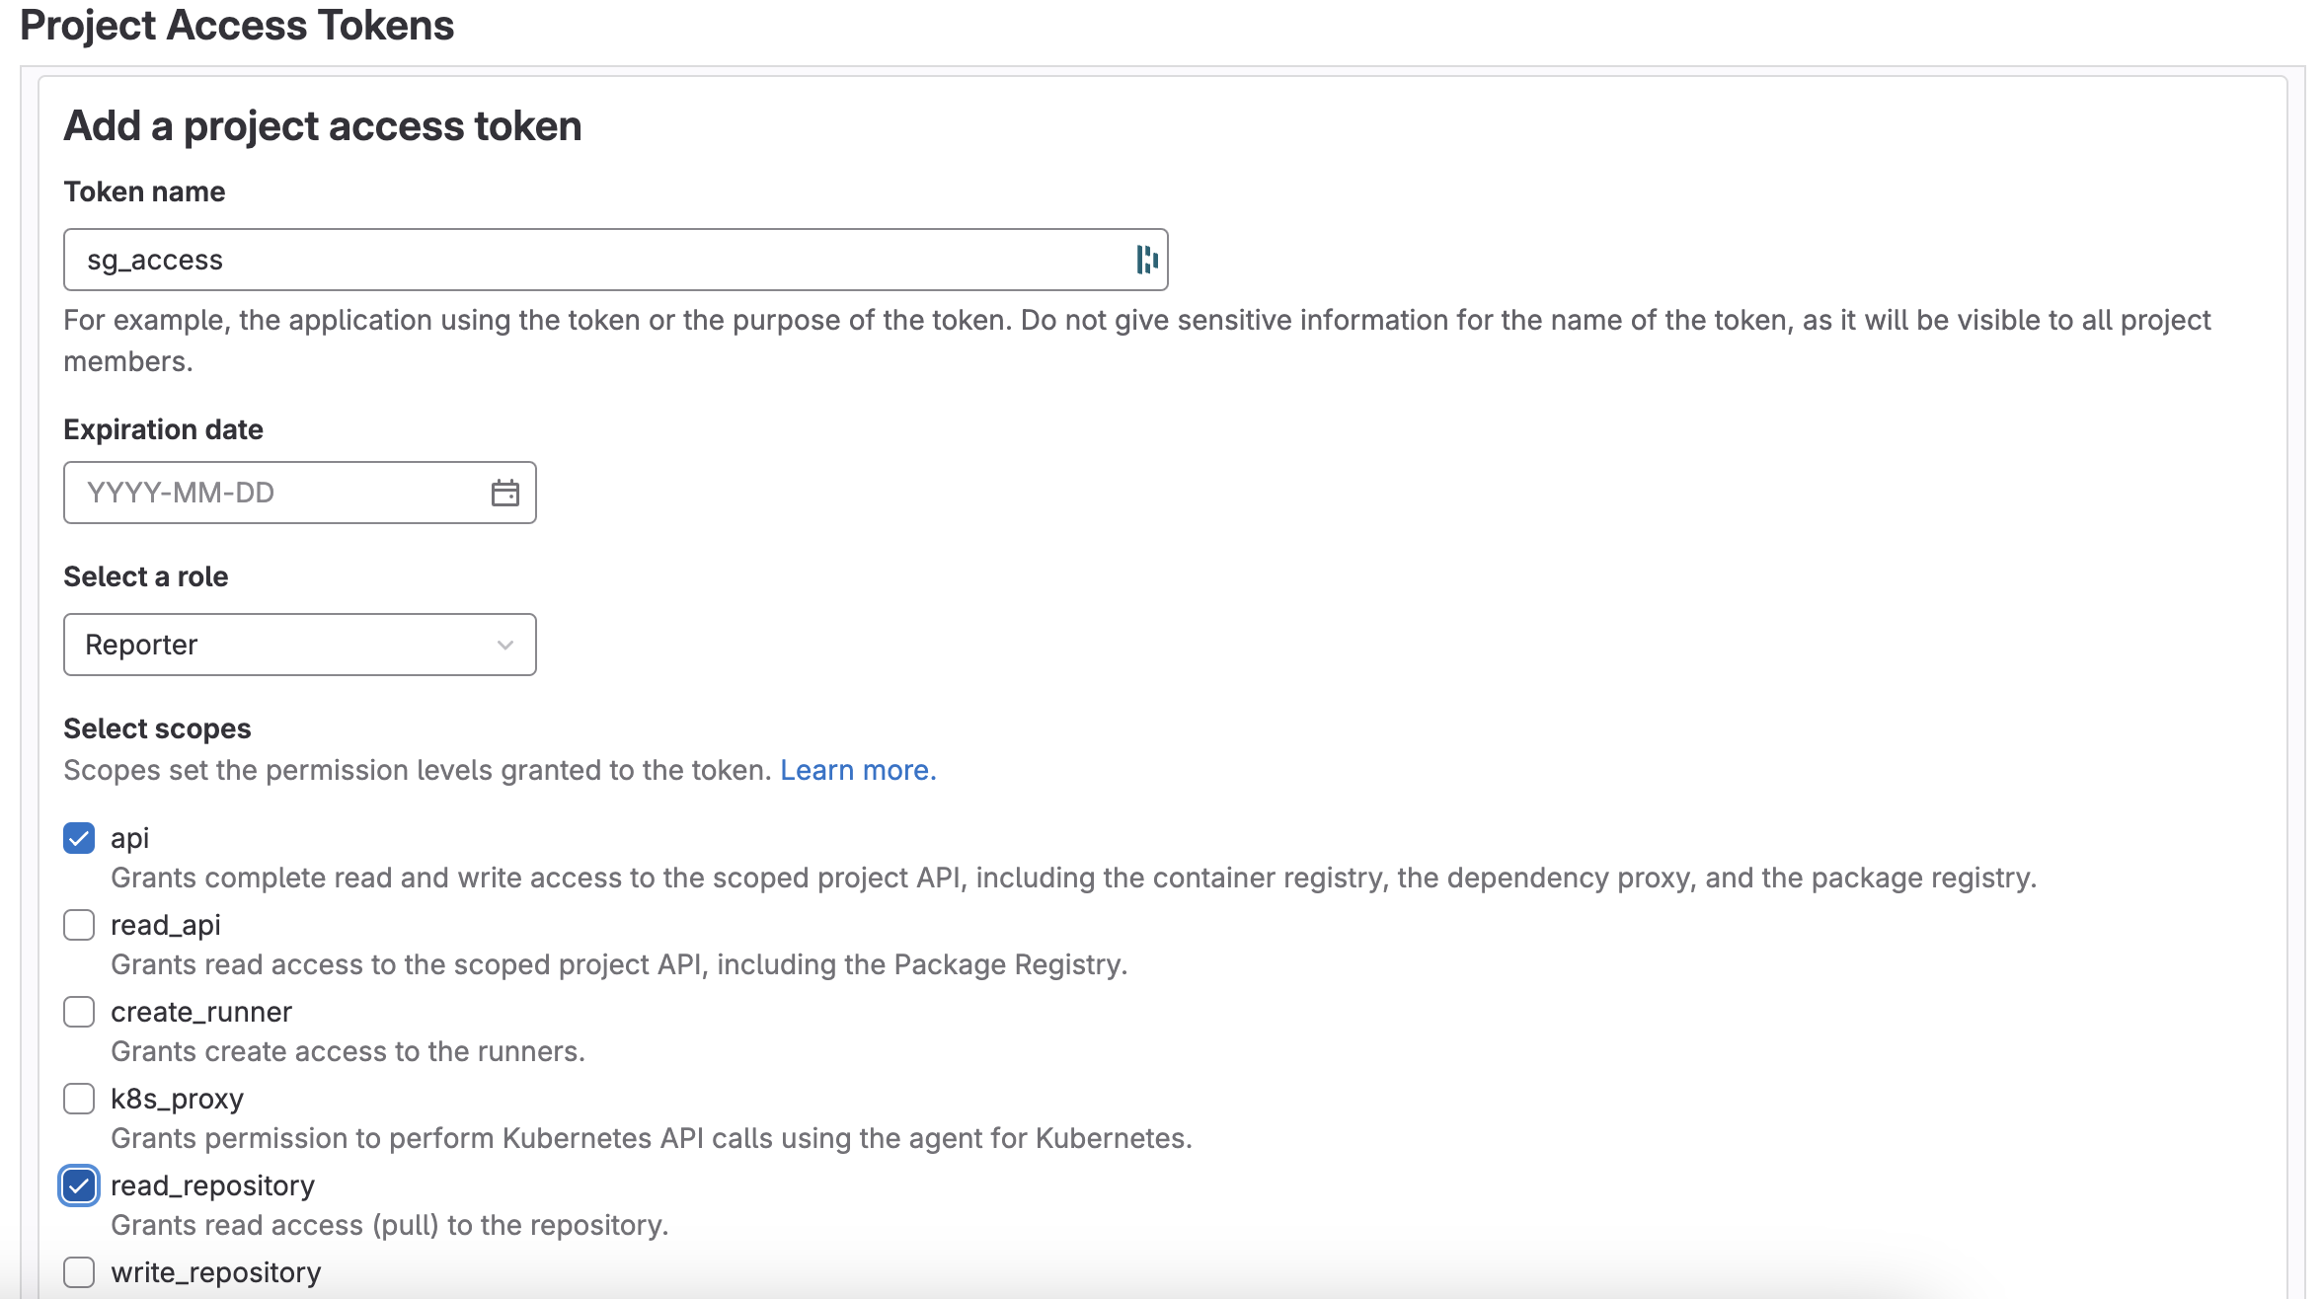The width and height of the screenshot is (2322, 1299).
Task: Click the write_repository label text
Action: (x=216, y=1272)
